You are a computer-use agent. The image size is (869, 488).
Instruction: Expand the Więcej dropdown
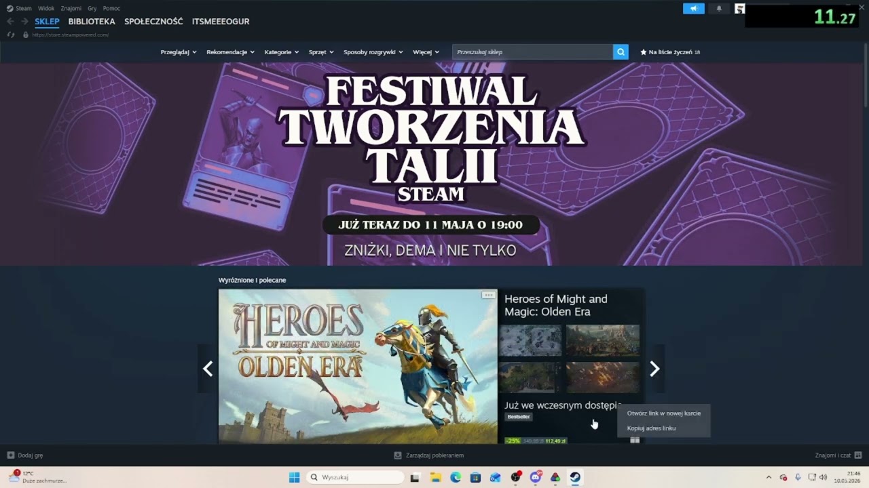426,52
